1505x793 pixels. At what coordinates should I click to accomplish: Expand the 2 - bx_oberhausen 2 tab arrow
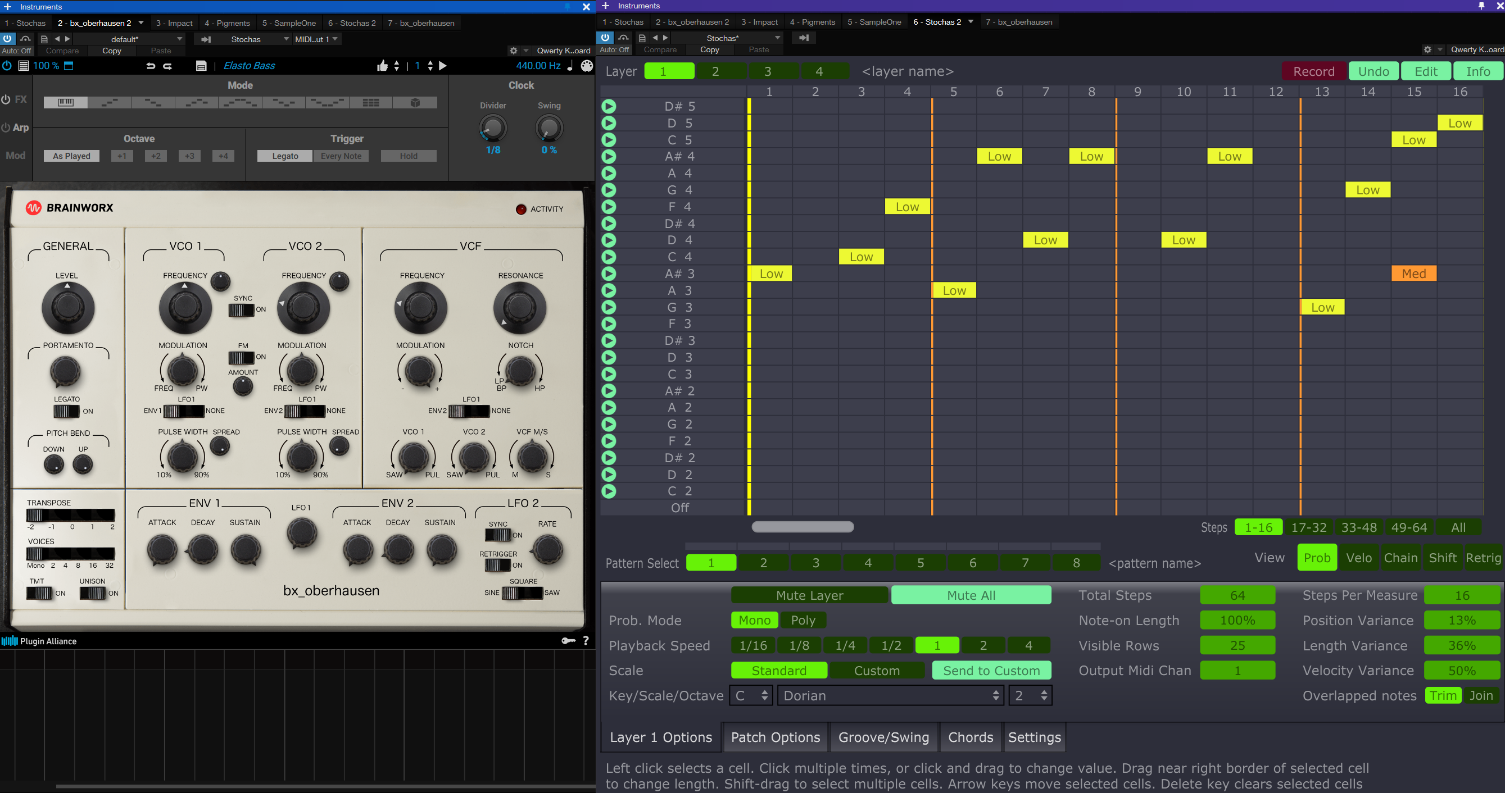click(141, 23)
